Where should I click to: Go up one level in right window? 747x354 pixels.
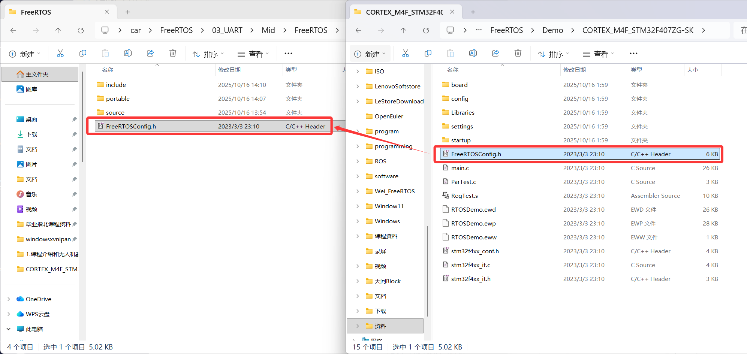pyautogui.click(x=403, y=30)
